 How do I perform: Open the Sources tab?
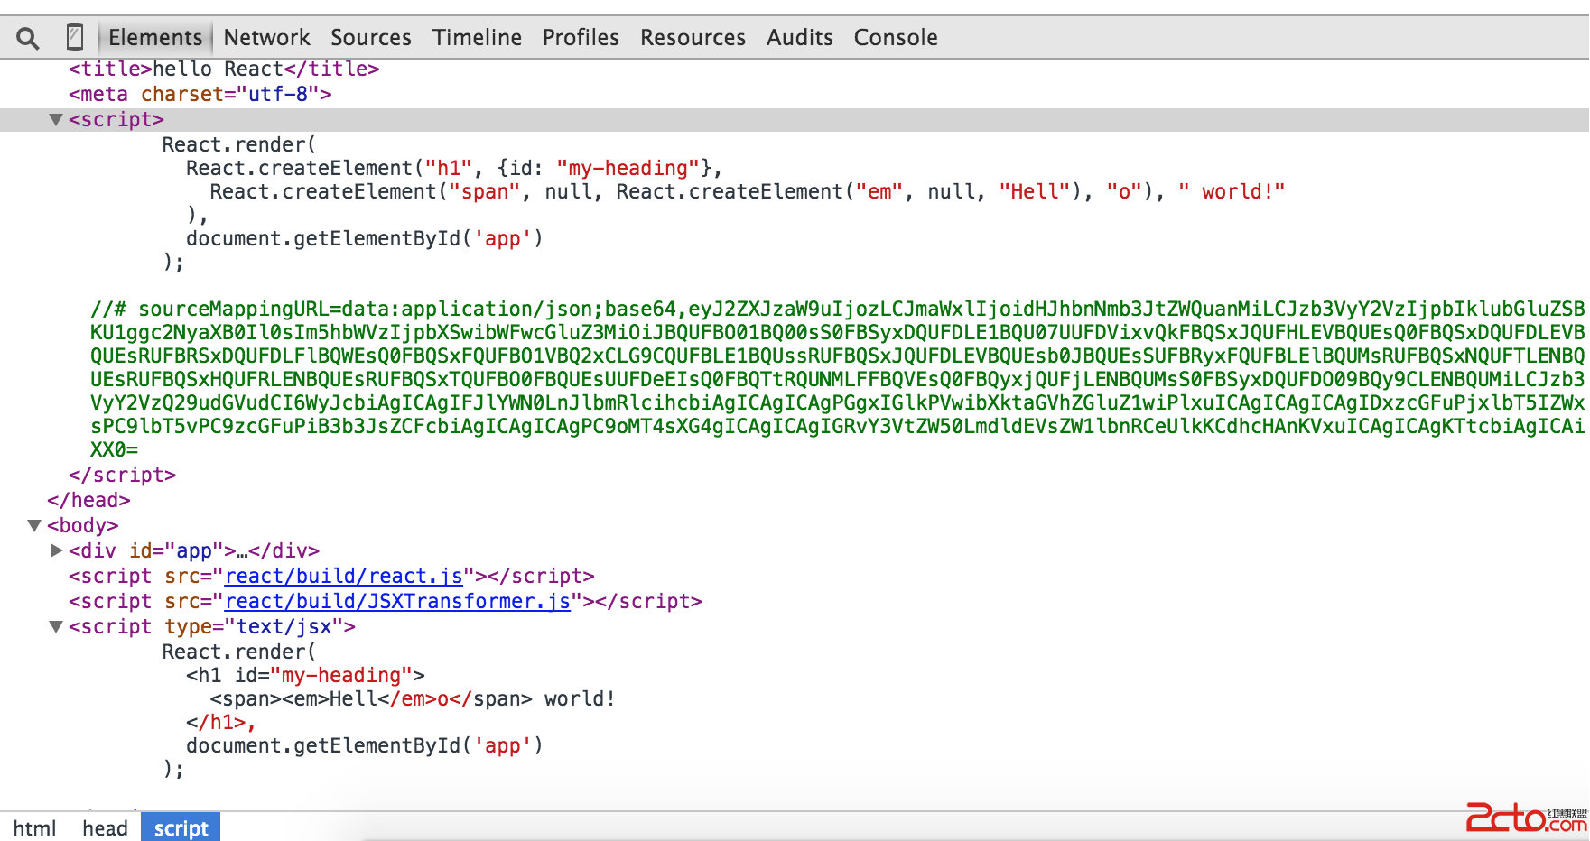[371, 38]
